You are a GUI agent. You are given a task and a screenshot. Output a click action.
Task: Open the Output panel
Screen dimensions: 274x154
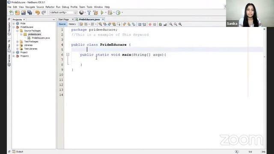[18, 151]
